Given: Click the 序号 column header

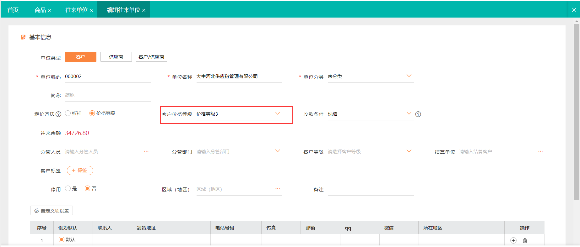Looking at the screenshot, I should pos(41,228).
